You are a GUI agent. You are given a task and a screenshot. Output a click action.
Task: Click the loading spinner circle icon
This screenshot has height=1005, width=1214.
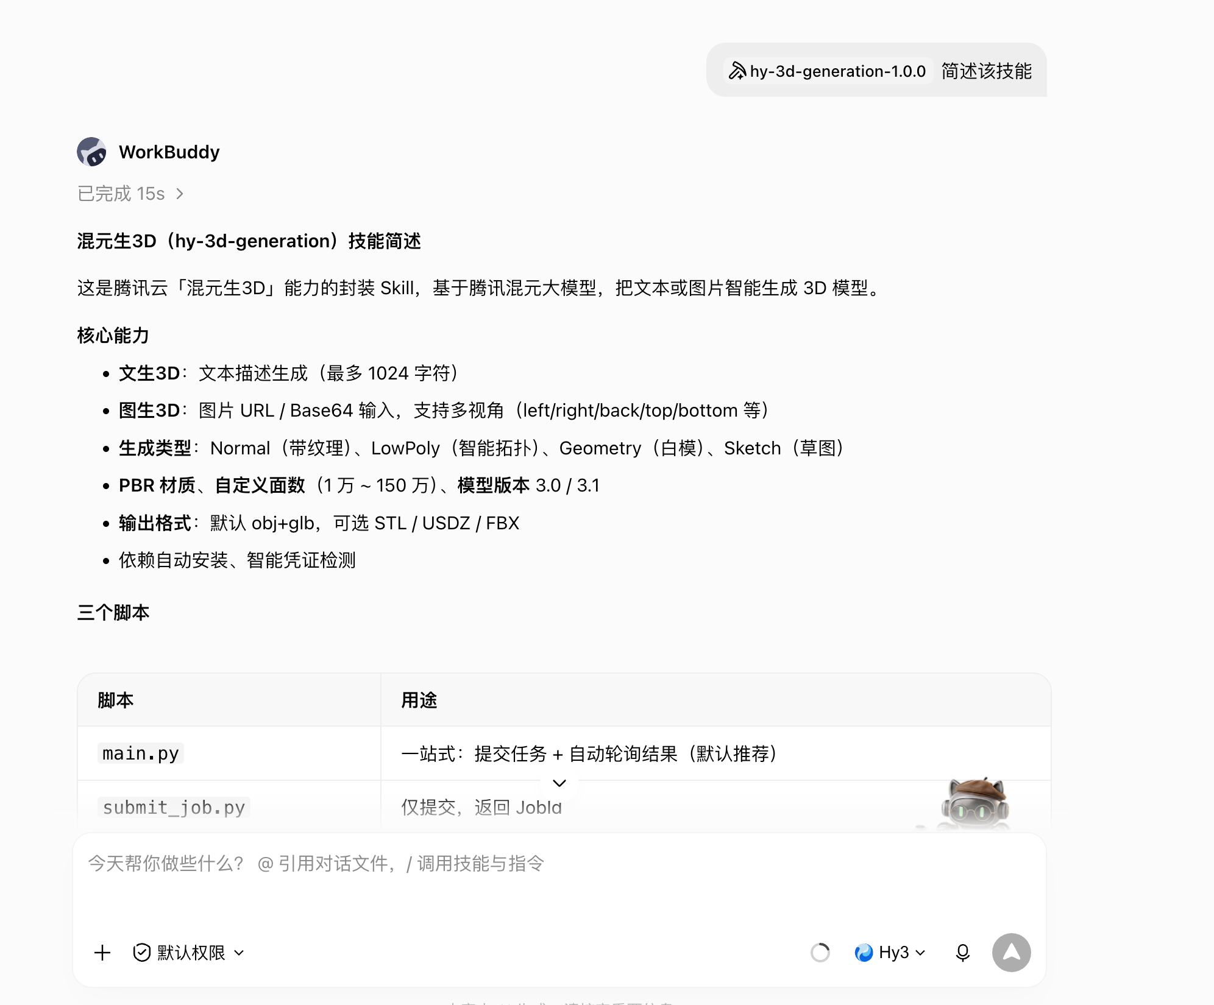820,953
